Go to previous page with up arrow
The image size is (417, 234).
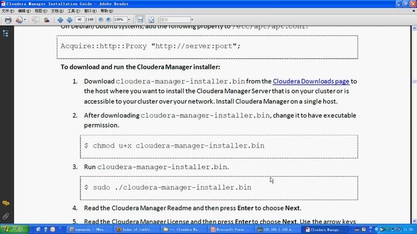(61, 20)
